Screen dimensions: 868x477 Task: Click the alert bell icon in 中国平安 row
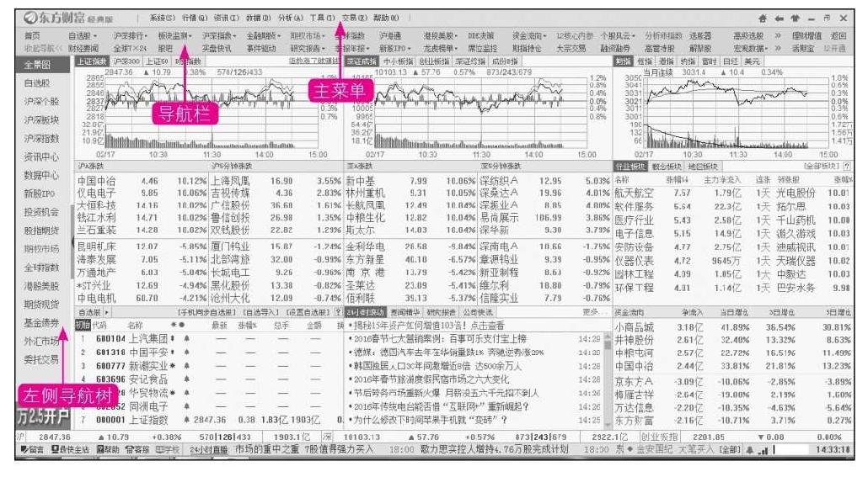(186, 352)
